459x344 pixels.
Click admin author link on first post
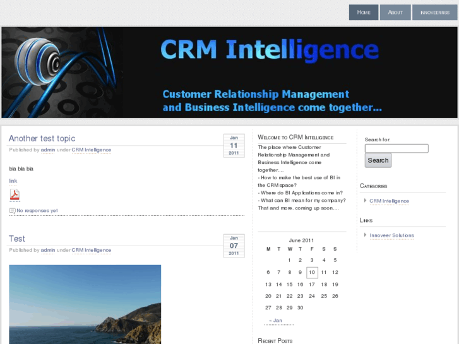[x=48, y=150]
